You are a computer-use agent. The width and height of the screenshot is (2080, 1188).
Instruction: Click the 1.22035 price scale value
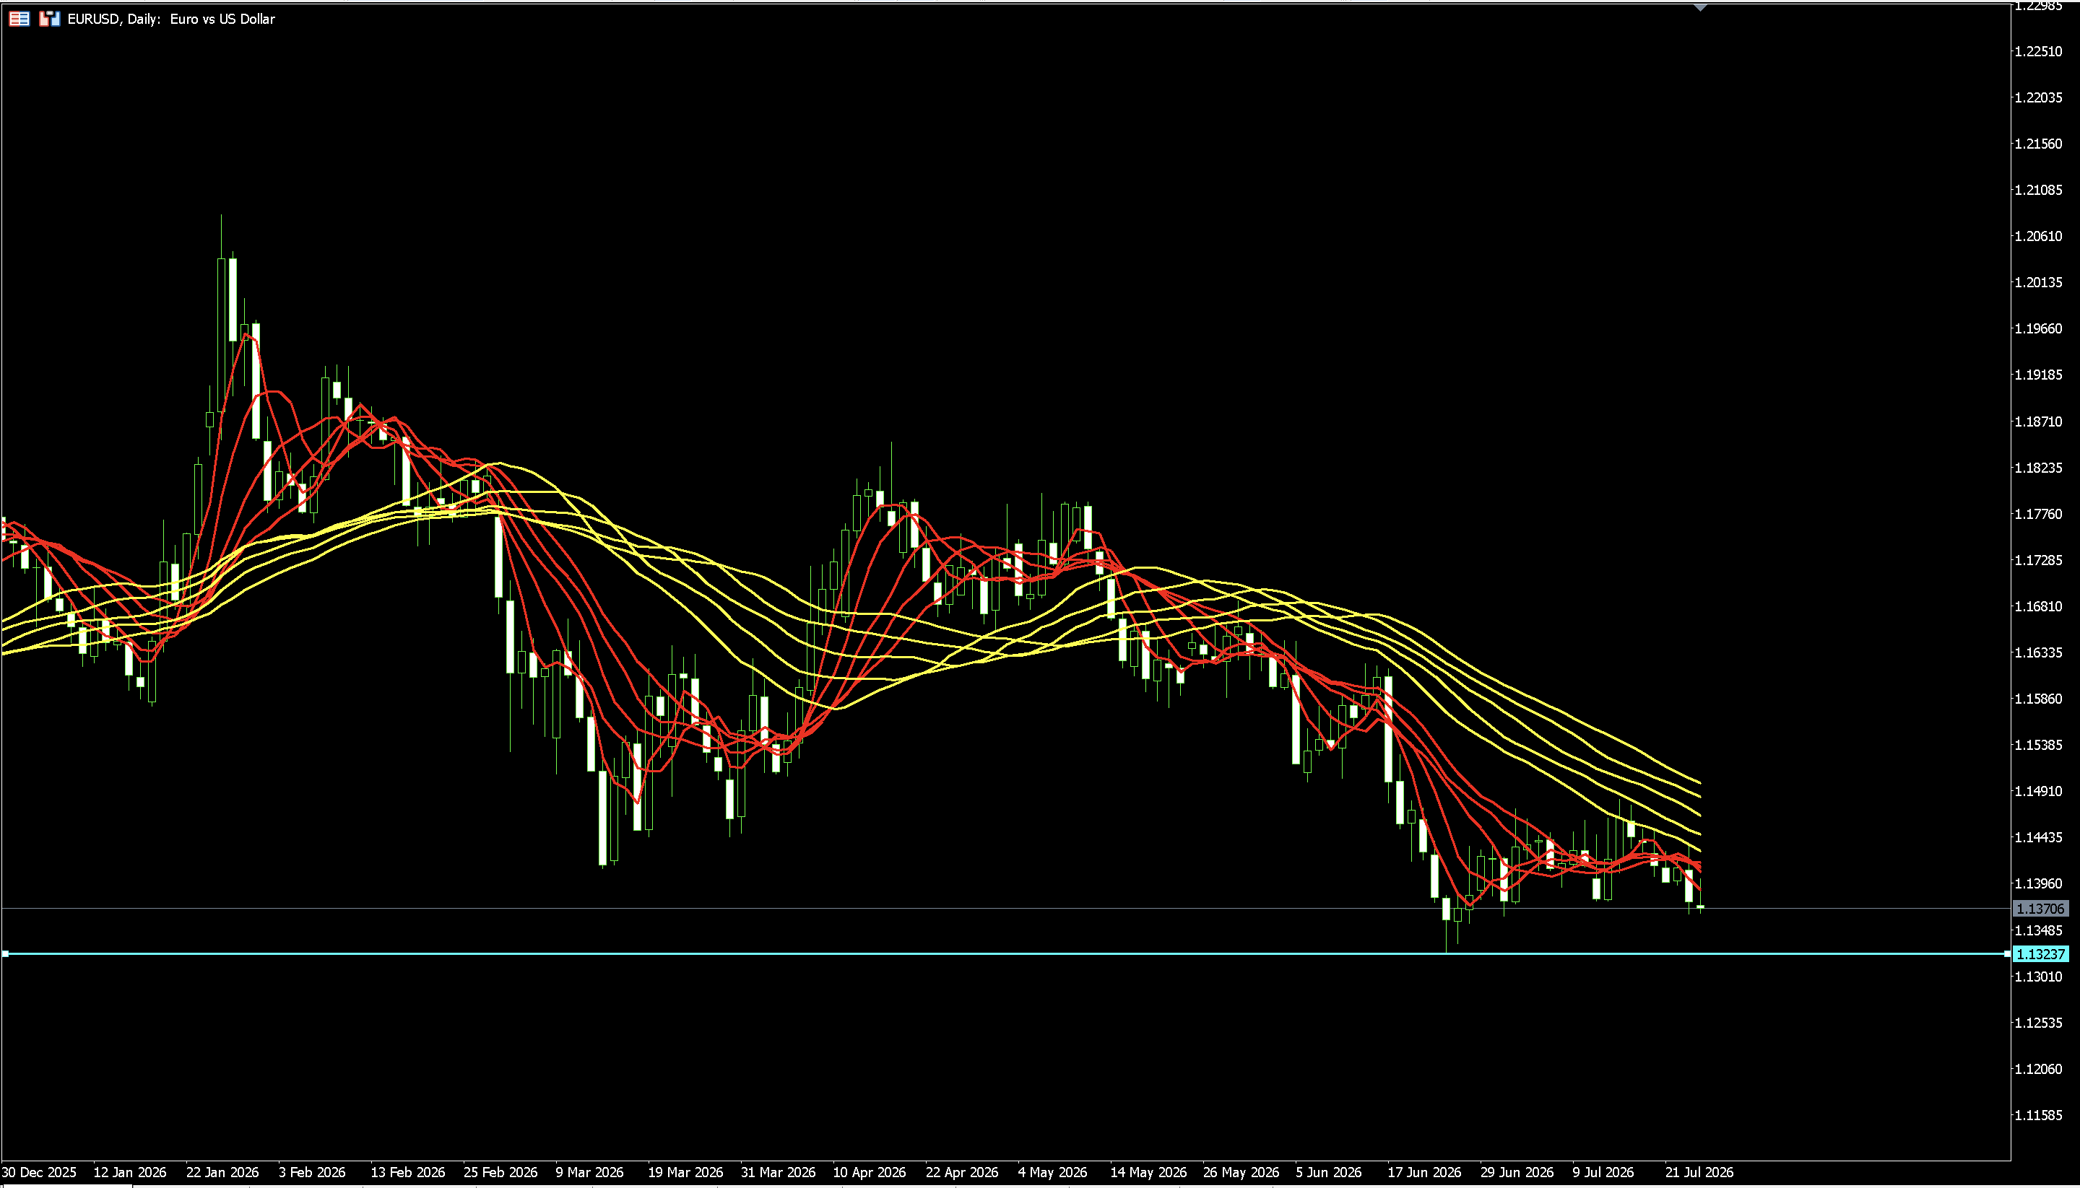[x=2038, y=98]
